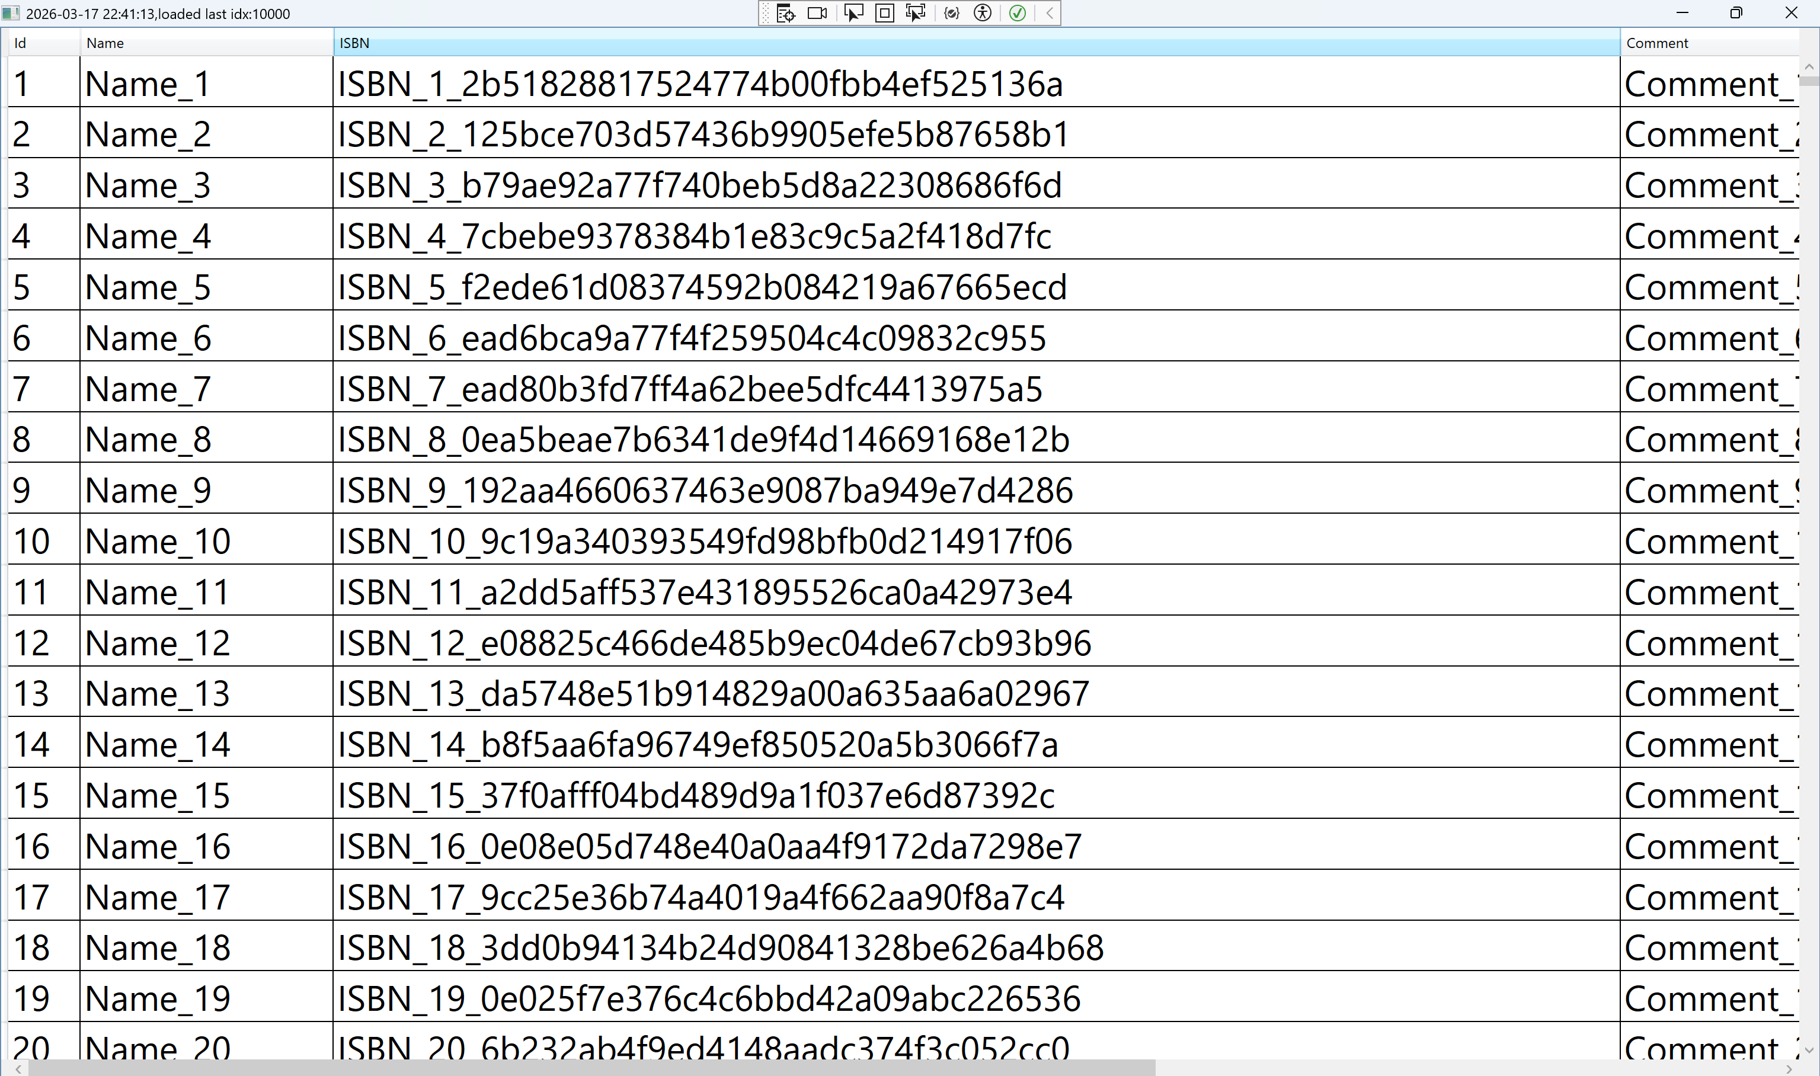The height and width of the screenshot is (1076, 1820).
Task: Select Id cell of row 13
Action: [x=43, y=691]
